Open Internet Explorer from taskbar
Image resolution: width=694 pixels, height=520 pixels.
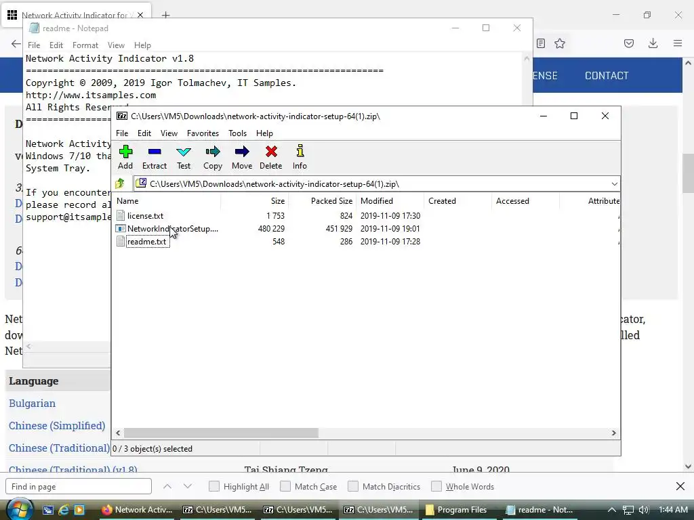(x=64, y=510)
